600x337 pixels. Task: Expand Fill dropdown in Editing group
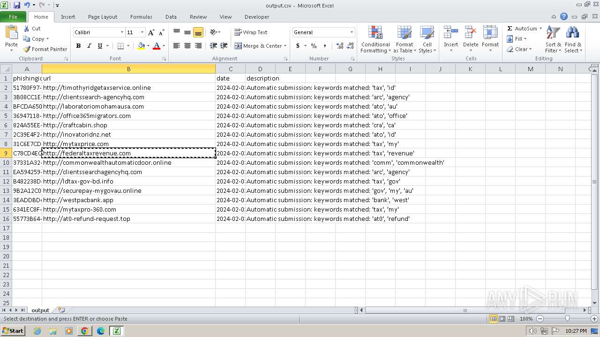click(x=525, y=39)
